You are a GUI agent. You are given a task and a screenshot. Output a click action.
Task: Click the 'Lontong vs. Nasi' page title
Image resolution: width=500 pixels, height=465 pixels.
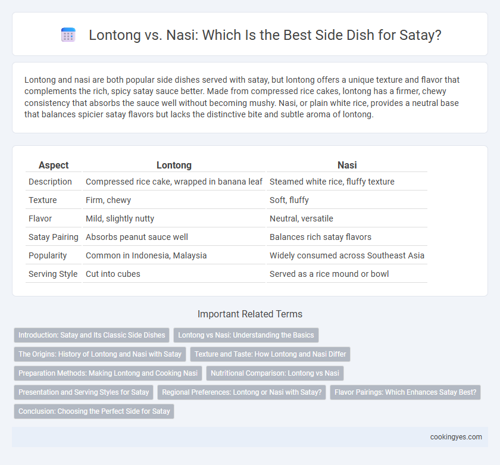[x=265, y=35]
